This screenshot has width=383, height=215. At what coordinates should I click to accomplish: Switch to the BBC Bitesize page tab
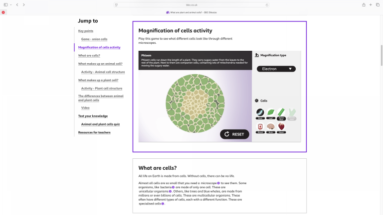pyautogui.click(x=191, y=12)
